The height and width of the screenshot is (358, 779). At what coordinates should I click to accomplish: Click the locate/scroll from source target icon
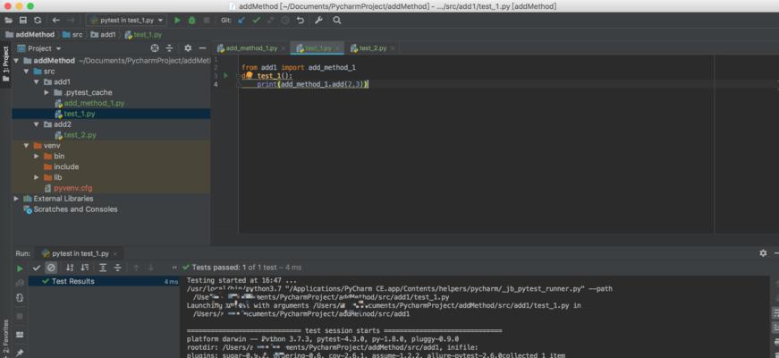click(x=155, y=48)
